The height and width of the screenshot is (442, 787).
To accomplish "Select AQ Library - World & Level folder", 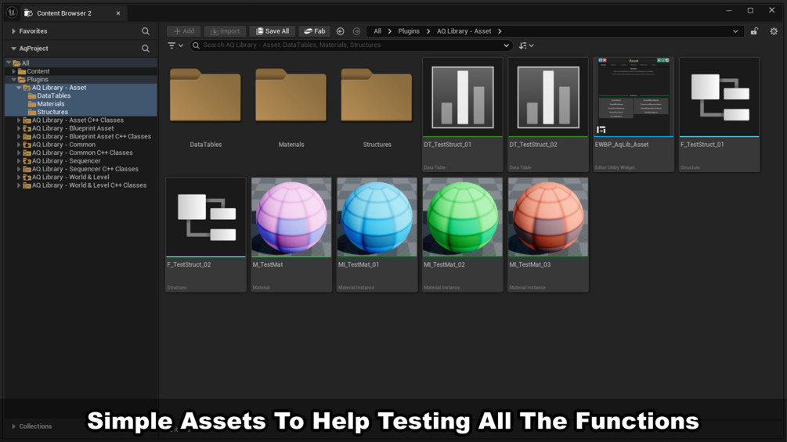I will tap(70, 177).
